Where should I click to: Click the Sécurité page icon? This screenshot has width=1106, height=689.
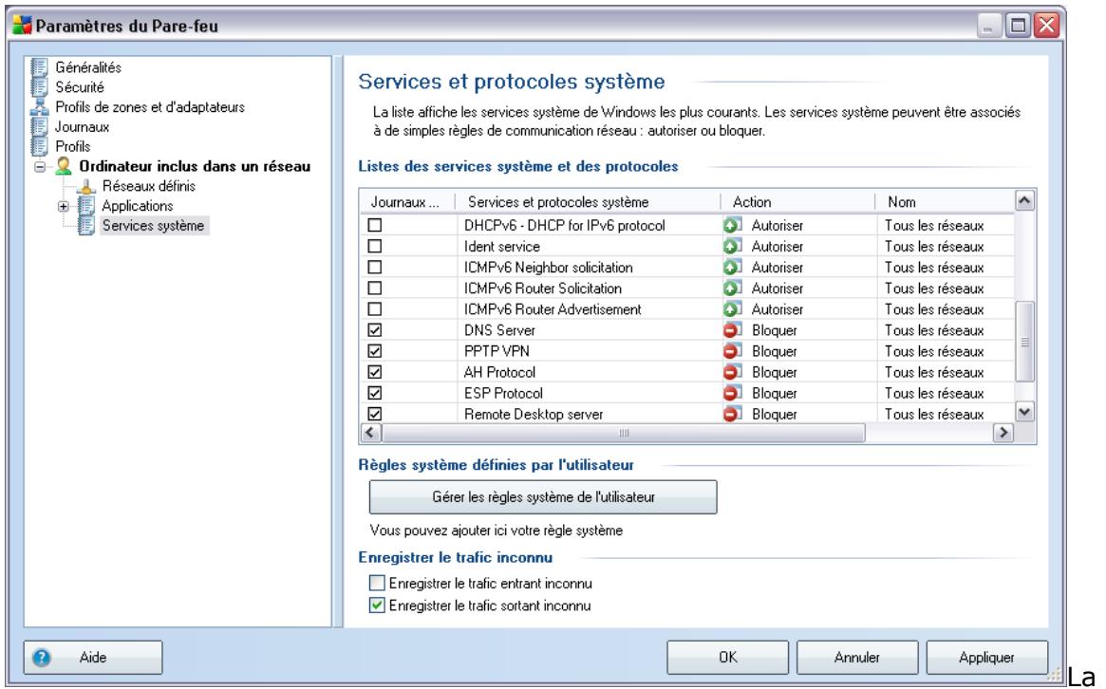40,87
